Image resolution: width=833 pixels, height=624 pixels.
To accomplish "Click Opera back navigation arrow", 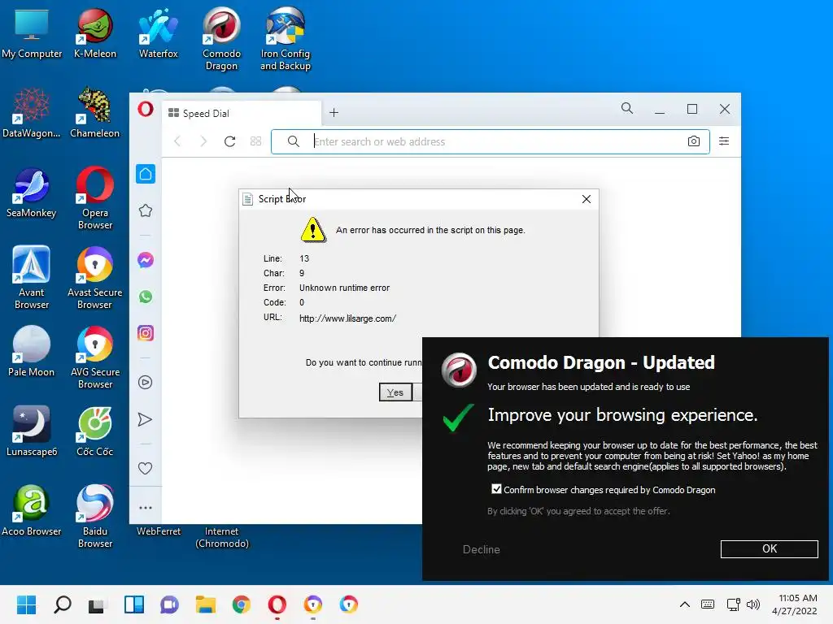I will pos(177,141).
